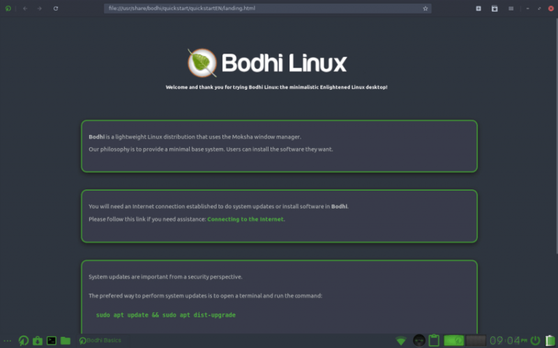Open a new tab with plus icon

(478, 8)
